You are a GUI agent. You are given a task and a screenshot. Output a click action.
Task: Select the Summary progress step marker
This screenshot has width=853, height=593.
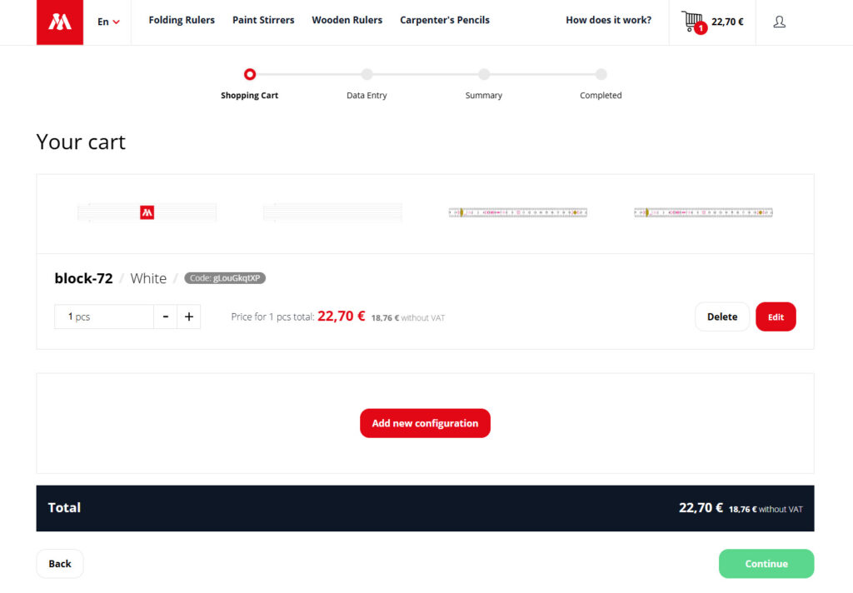484,74
